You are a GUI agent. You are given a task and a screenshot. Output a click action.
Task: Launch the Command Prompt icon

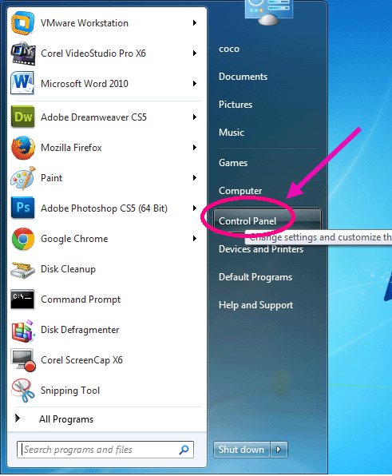[22, 299]
